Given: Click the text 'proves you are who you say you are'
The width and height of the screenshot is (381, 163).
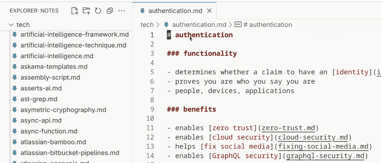Looking at the screenshot, I should (x=245, y=81).
